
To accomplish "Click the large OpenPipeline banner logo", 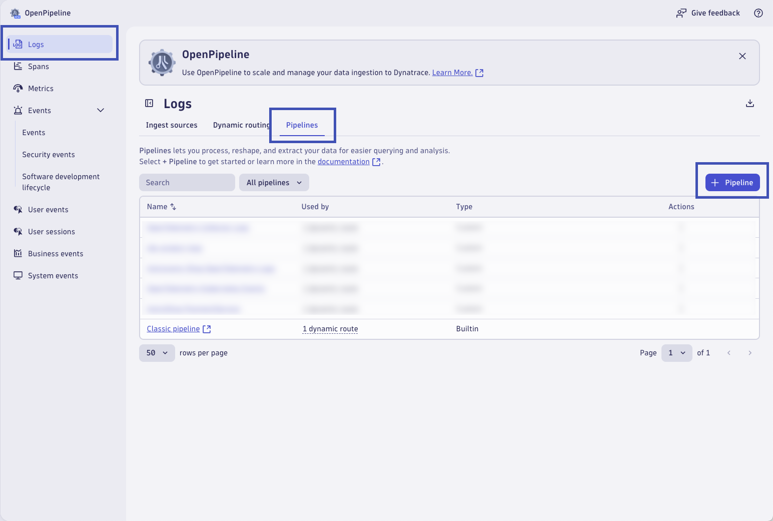I will pos(162,63).
